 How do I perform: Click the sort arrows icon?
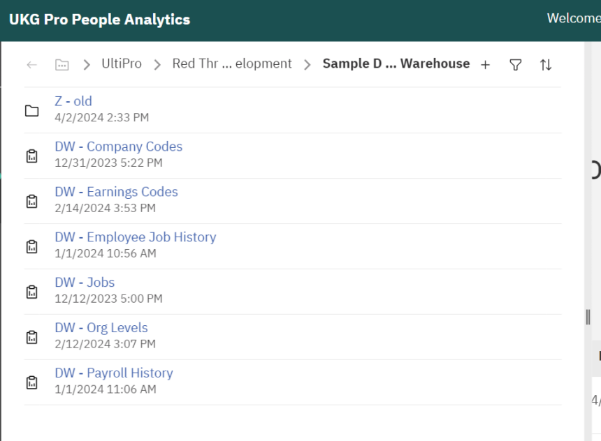tap(546, 63)
